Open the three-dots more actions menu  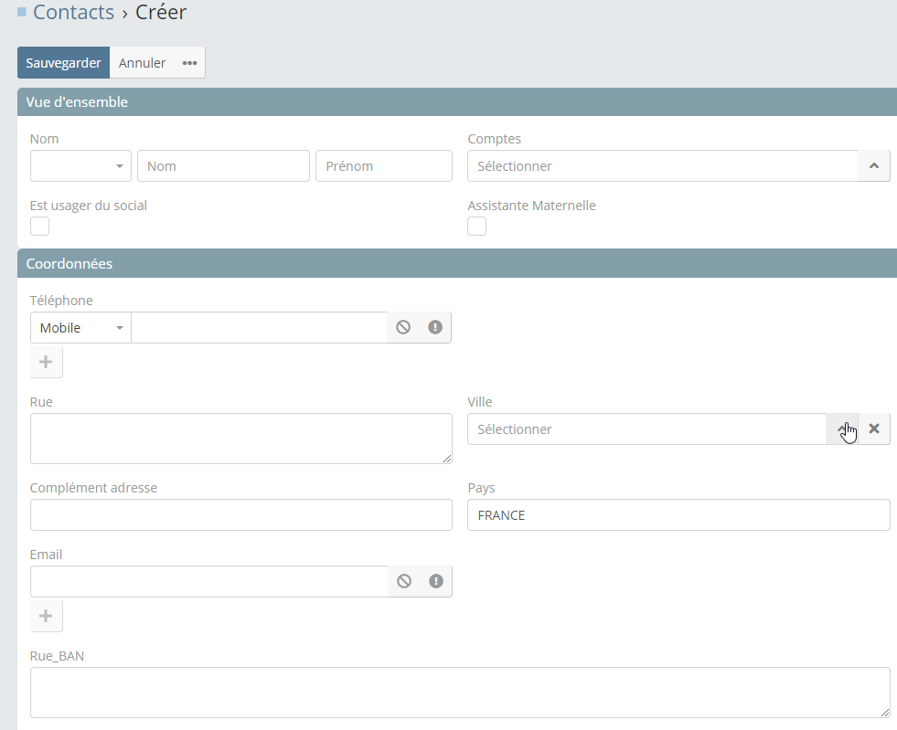(x=189, y=63)
